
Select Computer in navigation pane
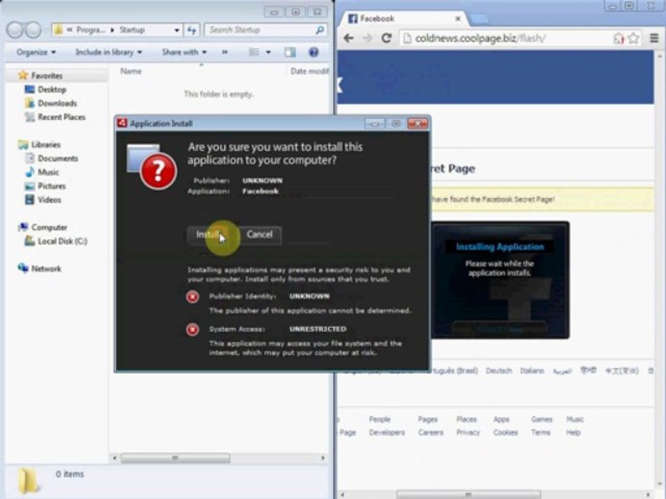click(49, 227)
